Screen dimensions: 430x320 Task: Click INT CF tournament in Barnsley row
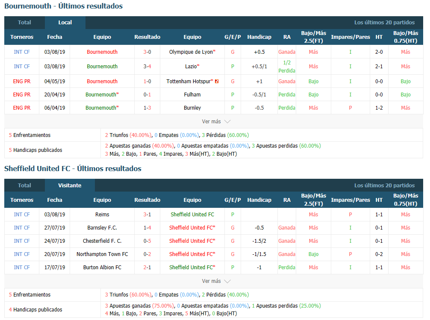(22, 228)
